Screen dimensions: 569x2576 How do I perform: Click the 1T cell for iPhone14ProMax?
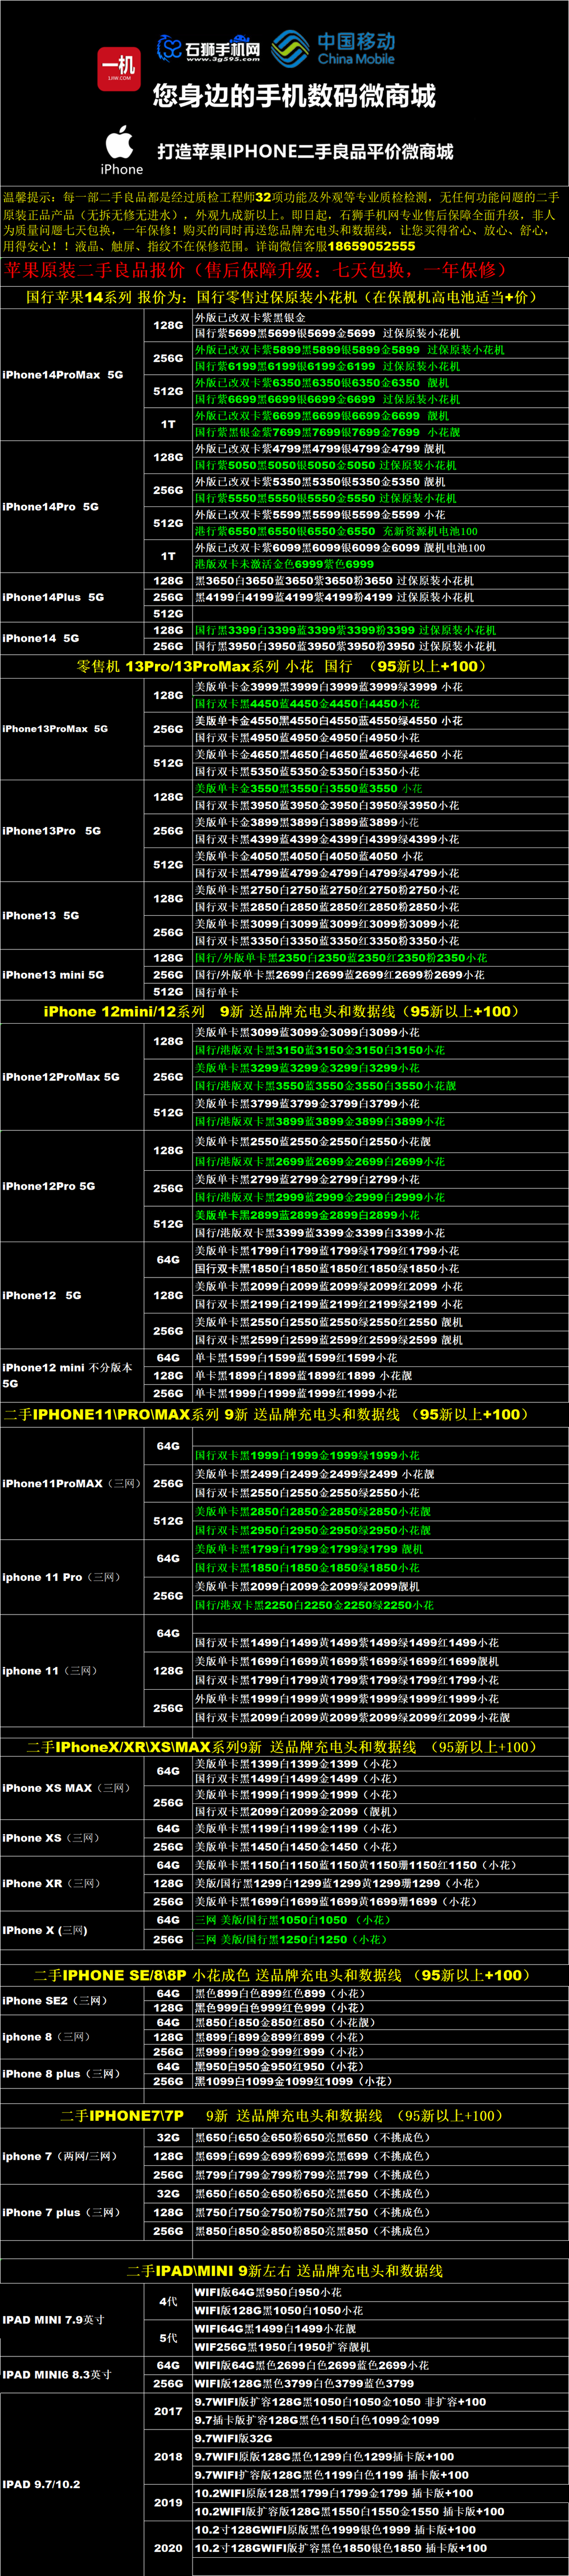(x=167, y=424)
